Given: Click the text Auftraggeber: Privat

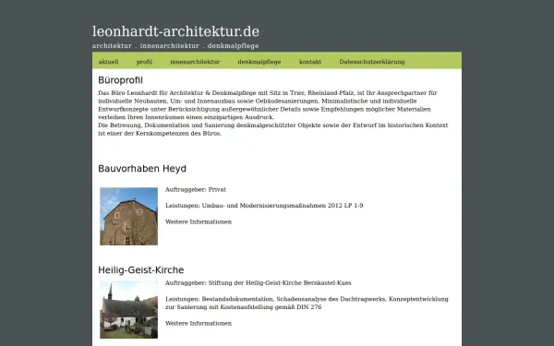Looking at the screenshot, I should pyautogui.click(x=196, y=189).
